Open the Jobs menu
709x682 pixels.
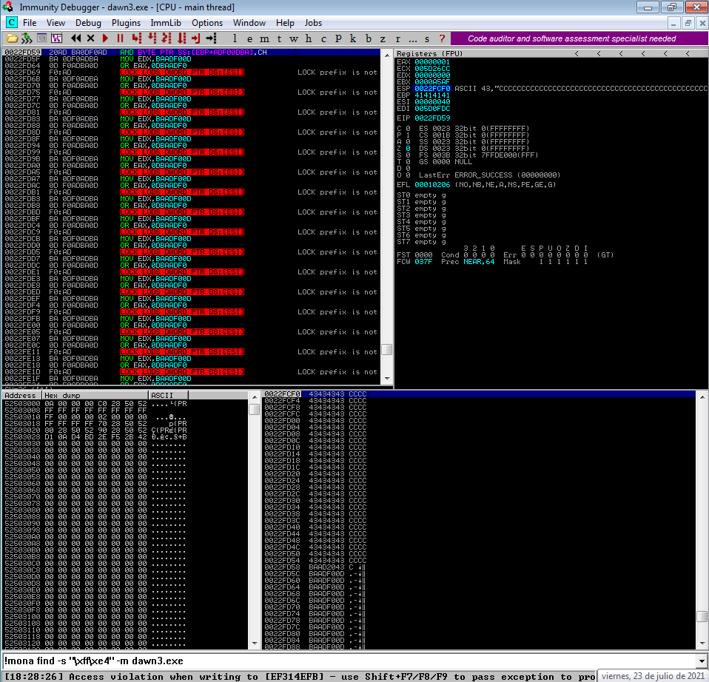coord(313,23)
